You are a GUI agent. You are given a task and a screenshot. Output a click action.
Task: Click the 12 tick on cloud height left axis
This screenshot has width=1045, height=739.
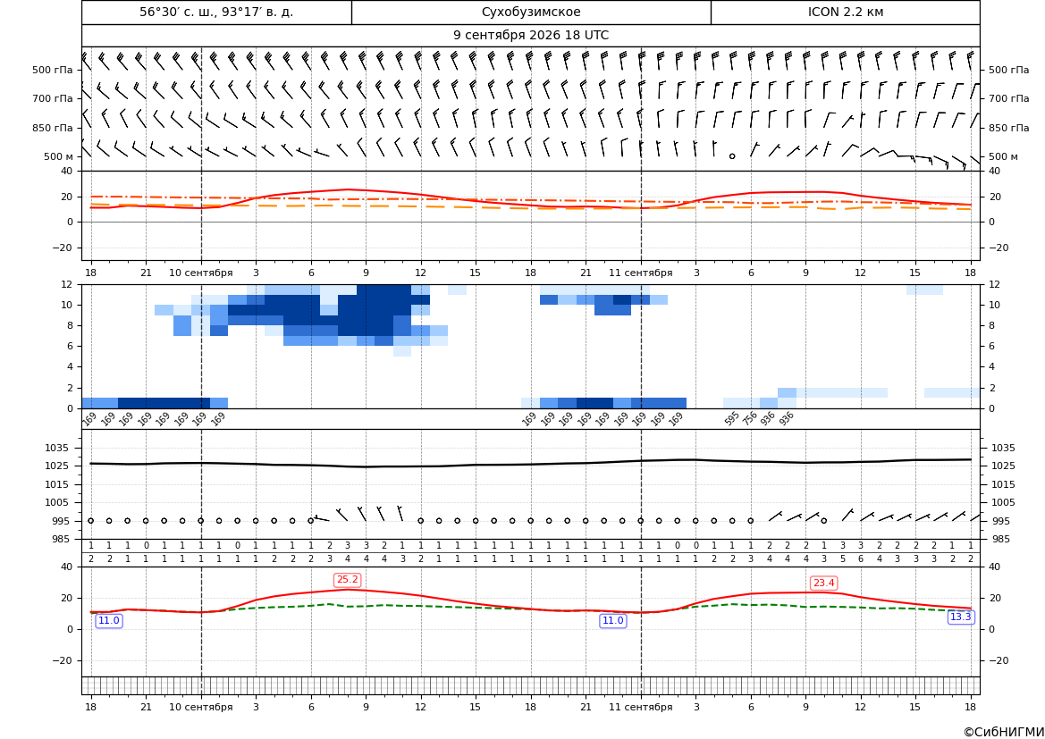click(x=66, y=284)
